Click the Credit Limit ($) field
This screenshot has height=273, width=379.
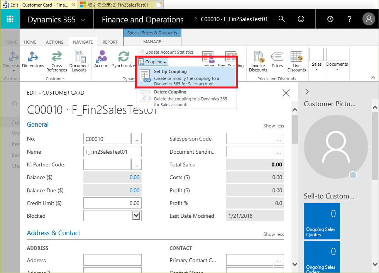[x=112, y=203]
